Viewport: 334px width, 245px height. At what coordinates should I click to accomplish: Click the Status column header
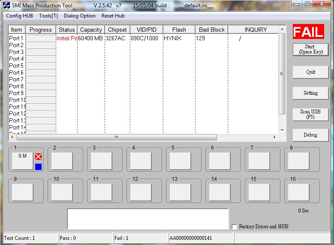[67, 30]
